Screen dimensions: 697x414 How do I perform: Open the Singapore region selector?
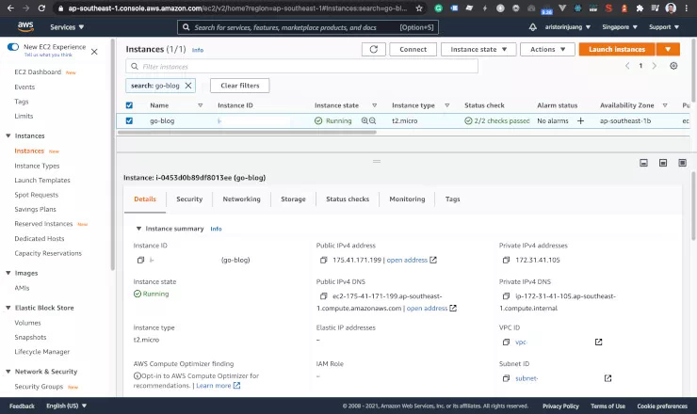click(620, 27)
